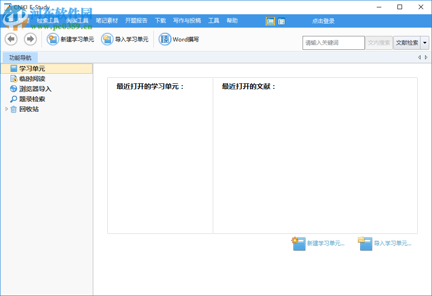Switch to the 功能导航 tab
This screenshot has height=296, width=432.
[19, 57]
